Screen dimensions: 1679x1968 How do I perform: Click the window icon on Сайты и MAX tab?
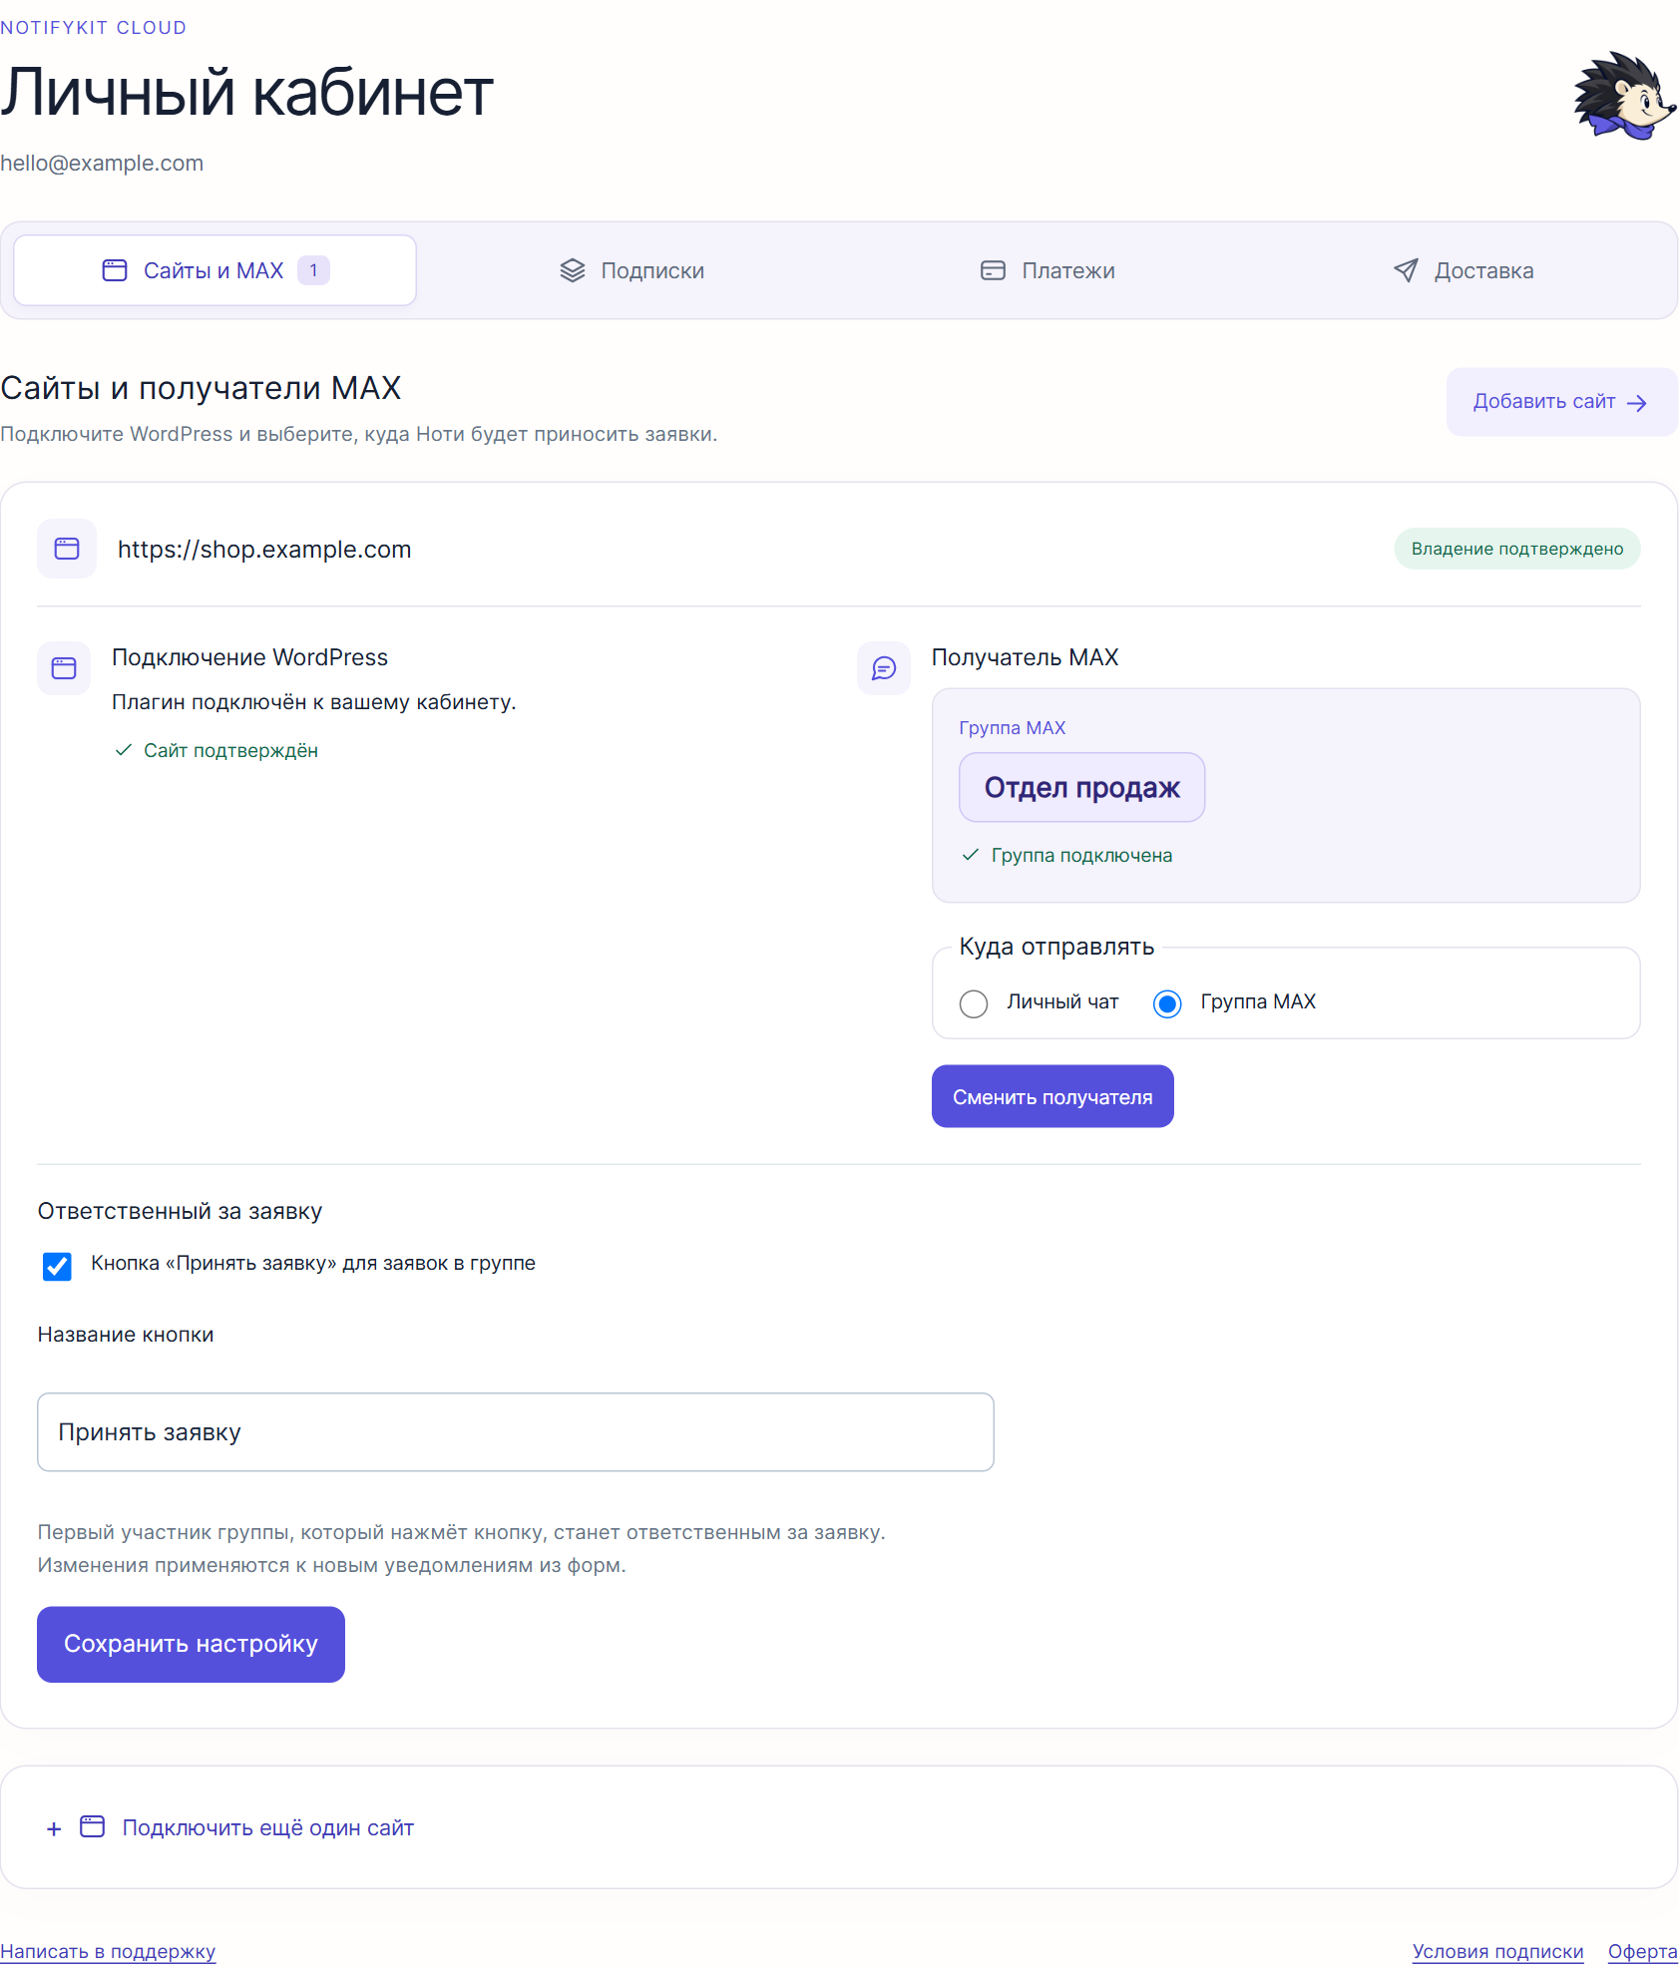pyautogui.click(x=115, y=270)
